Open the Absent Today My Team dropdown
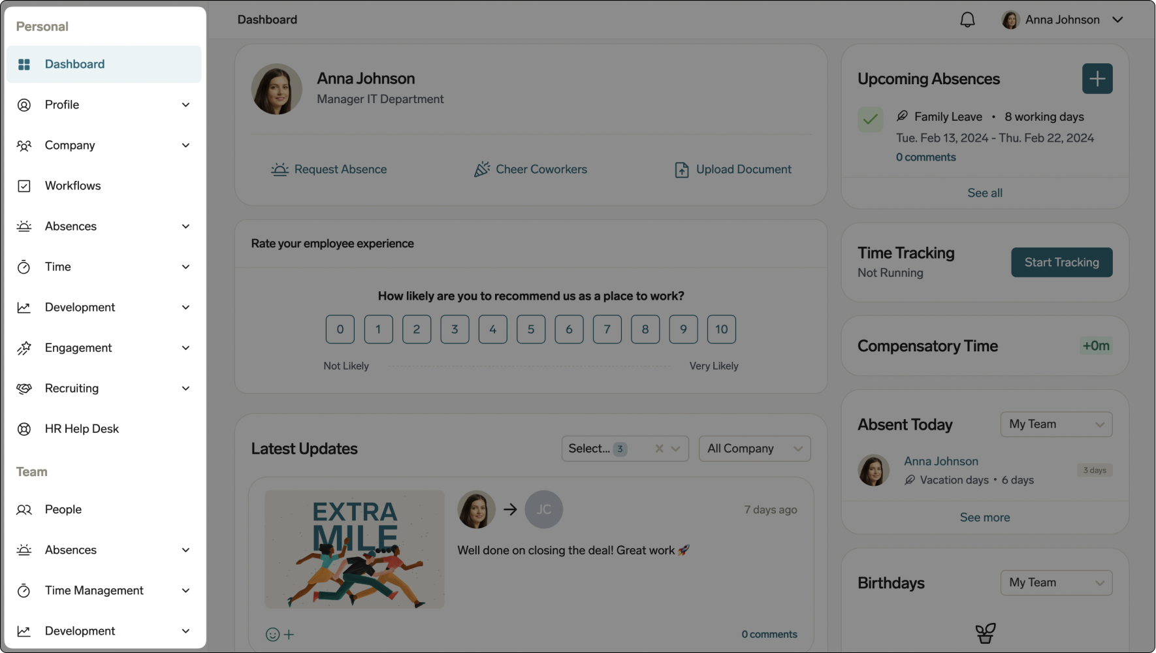1156x653 pixels. [1055, 424]
